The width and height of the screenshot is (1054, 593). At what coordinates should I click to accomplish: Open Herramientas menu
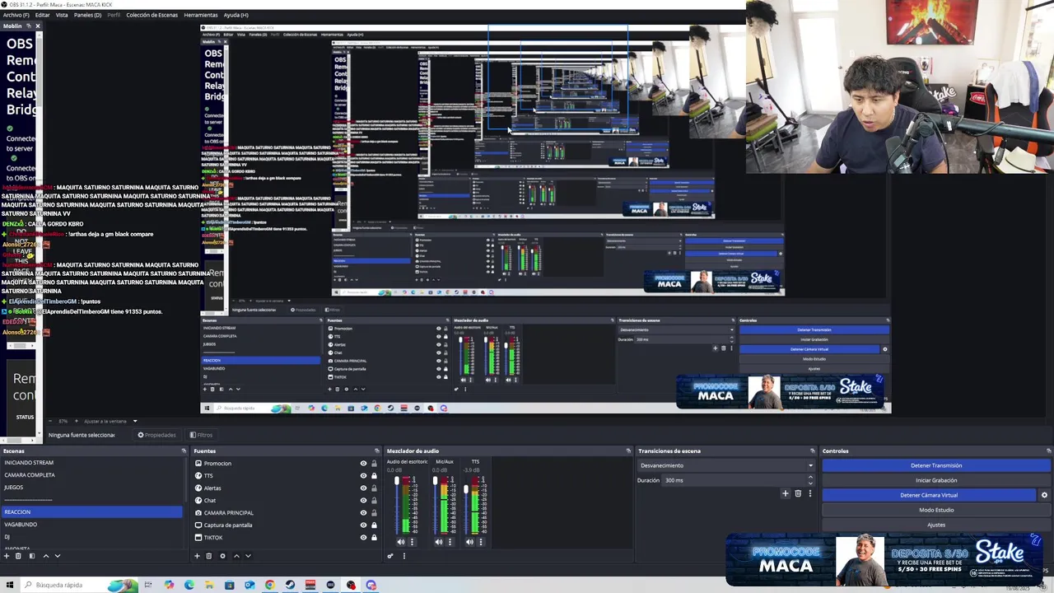click(201, 15)
